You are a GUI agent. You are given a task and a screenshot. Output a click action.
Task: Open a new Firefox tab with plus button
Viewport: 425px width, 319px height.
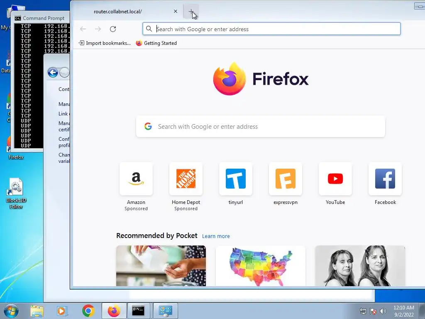(191, 11)
